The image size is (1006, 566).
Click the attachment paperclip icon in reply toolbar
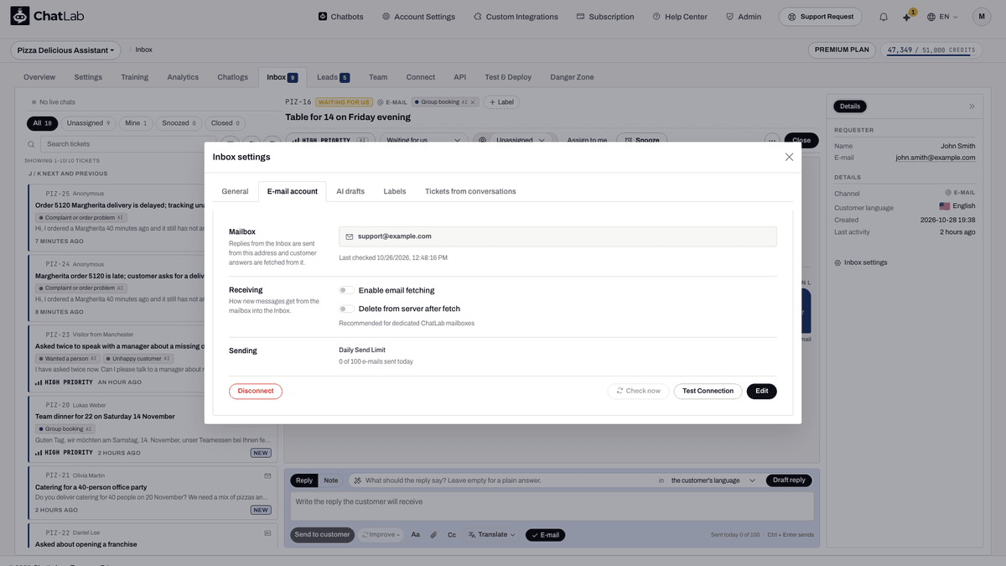click(433, 534)
